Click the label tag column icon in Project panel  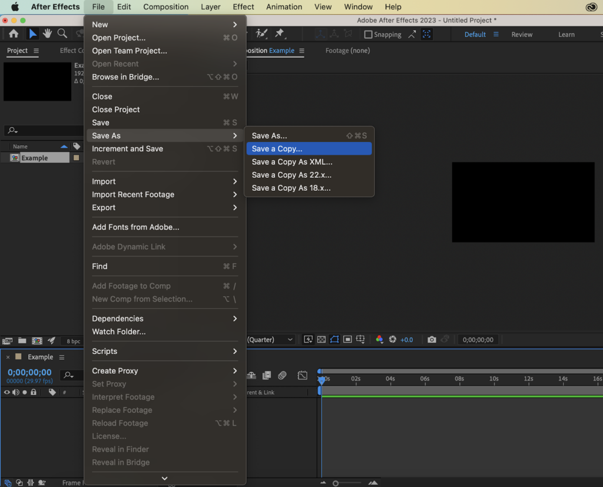(x=77, y=146)
